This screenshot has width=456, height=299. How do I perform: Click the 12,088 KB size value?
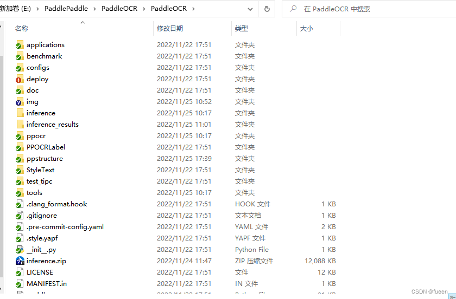pos(320,261)
